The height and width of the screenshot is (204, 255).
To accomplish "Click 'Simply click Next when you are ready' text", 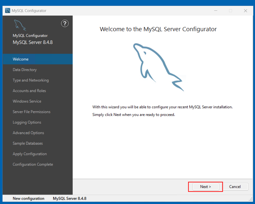I will pos(134,115).
